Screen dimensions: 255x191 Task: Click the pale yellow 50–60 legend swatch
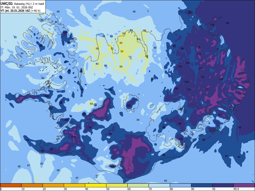coord(117,185)
